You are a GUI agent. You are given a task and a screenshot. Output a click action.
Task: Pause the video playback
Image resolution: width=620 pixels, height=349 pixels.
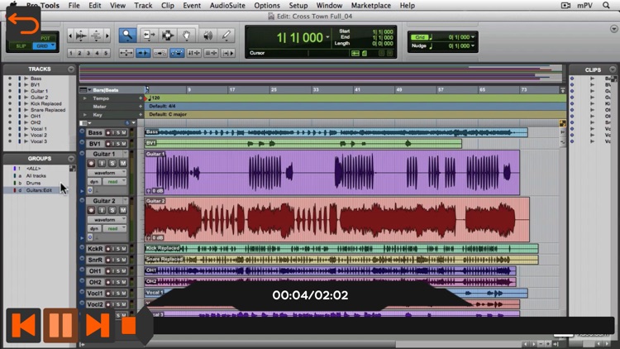60,325
